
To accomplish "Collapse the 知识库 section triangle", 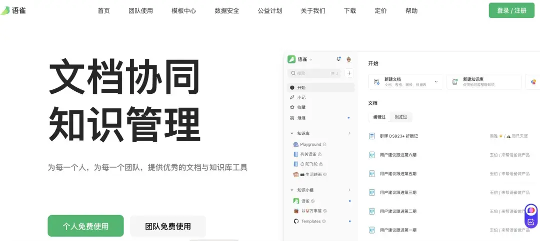I will click(292, 133).
